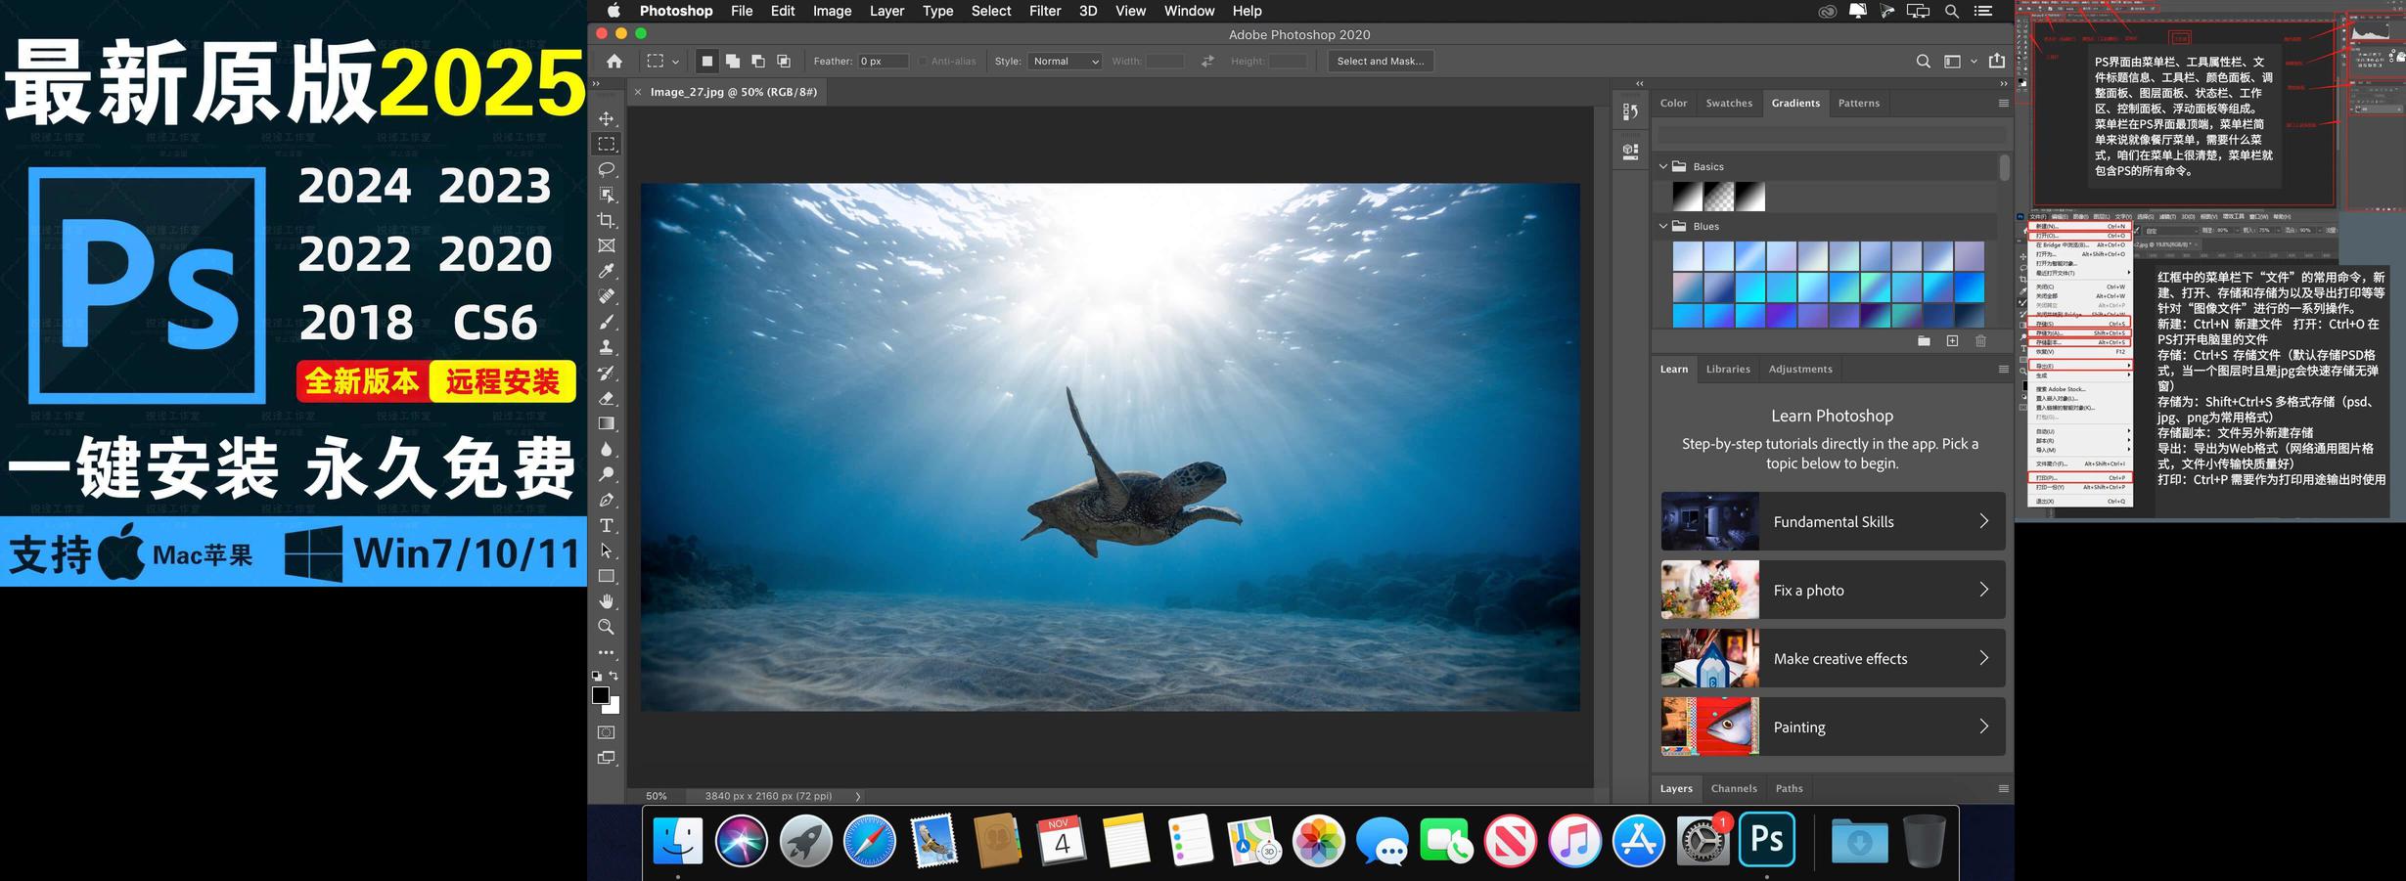Collapse the Basics gradient group
Image resolution: width=2406 pixels, height=881 pixels.
click(1663, 166)
